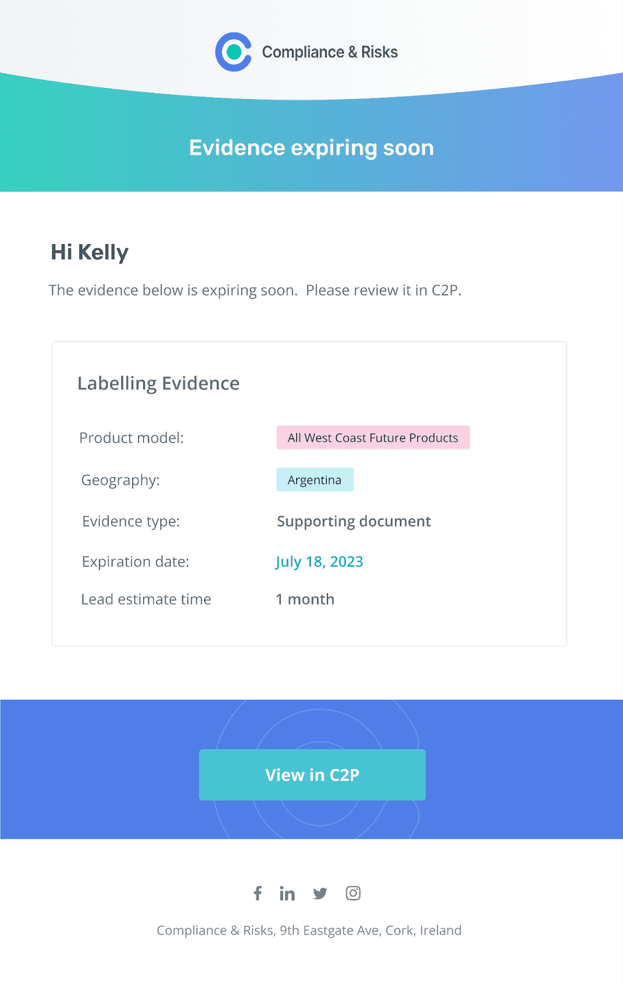This screenshot has height=984, width=623.
Task: Click the Evidence expiring soon banner heading
Action: [x=311, y=148]
